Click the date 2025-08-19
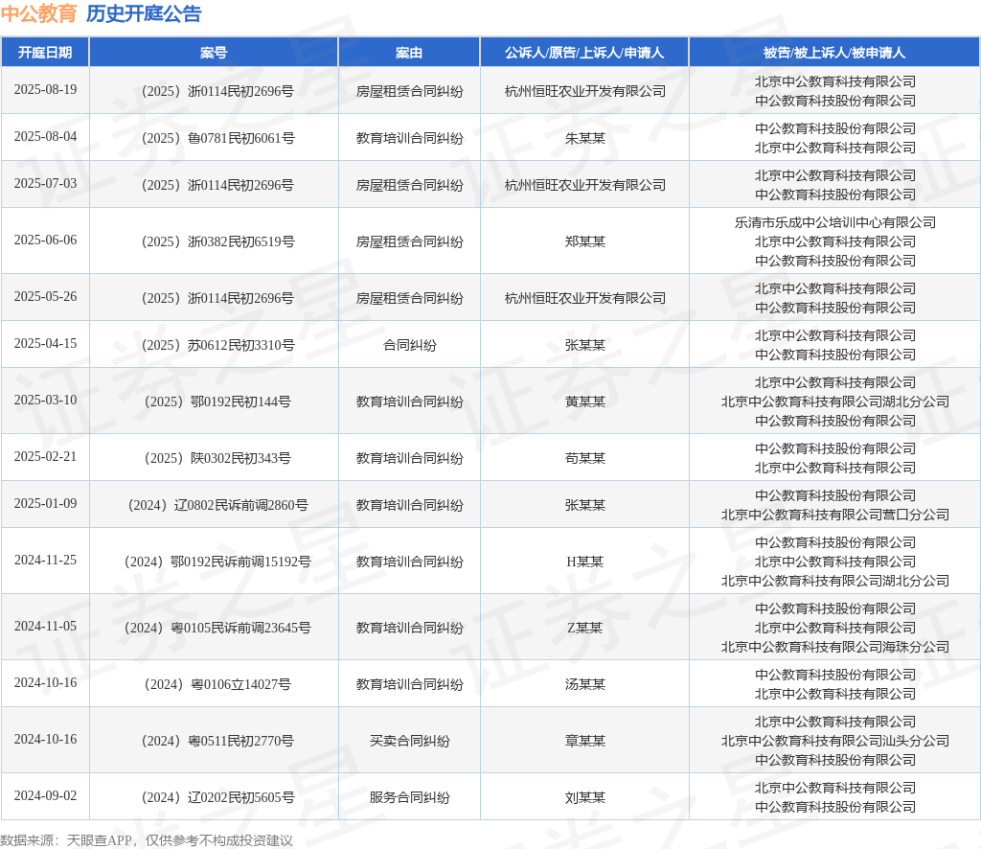981x849 pixels. tap(45, 89)
